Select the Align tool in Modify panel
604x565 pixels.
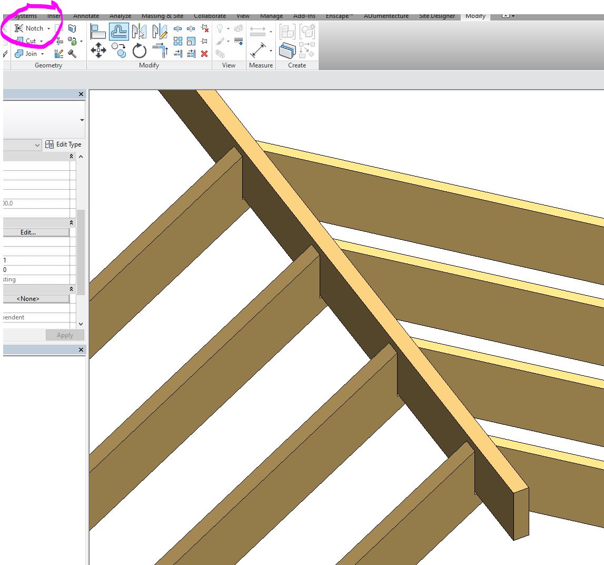98,32
